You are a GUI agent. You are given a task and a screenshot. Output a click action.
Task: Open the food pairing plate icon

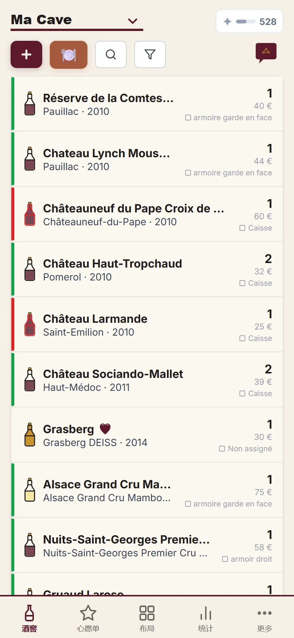[69, 54]
